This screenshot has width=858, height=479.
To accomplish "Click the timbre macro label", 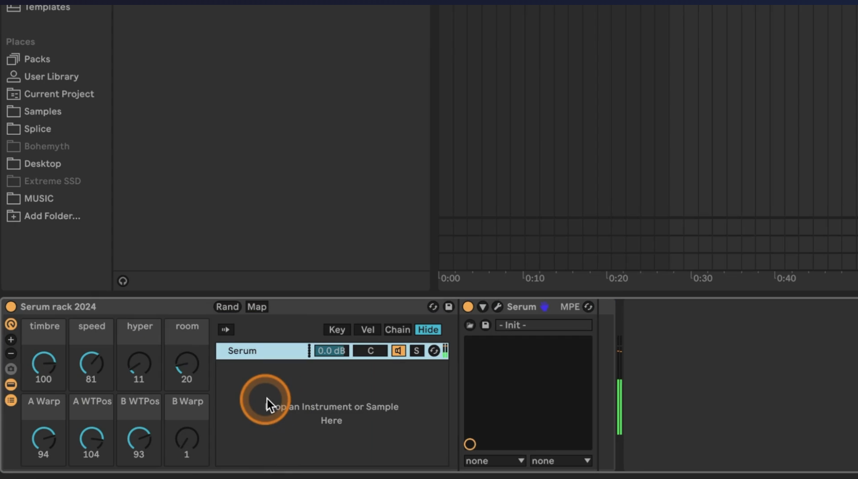I will pos(44,326).
